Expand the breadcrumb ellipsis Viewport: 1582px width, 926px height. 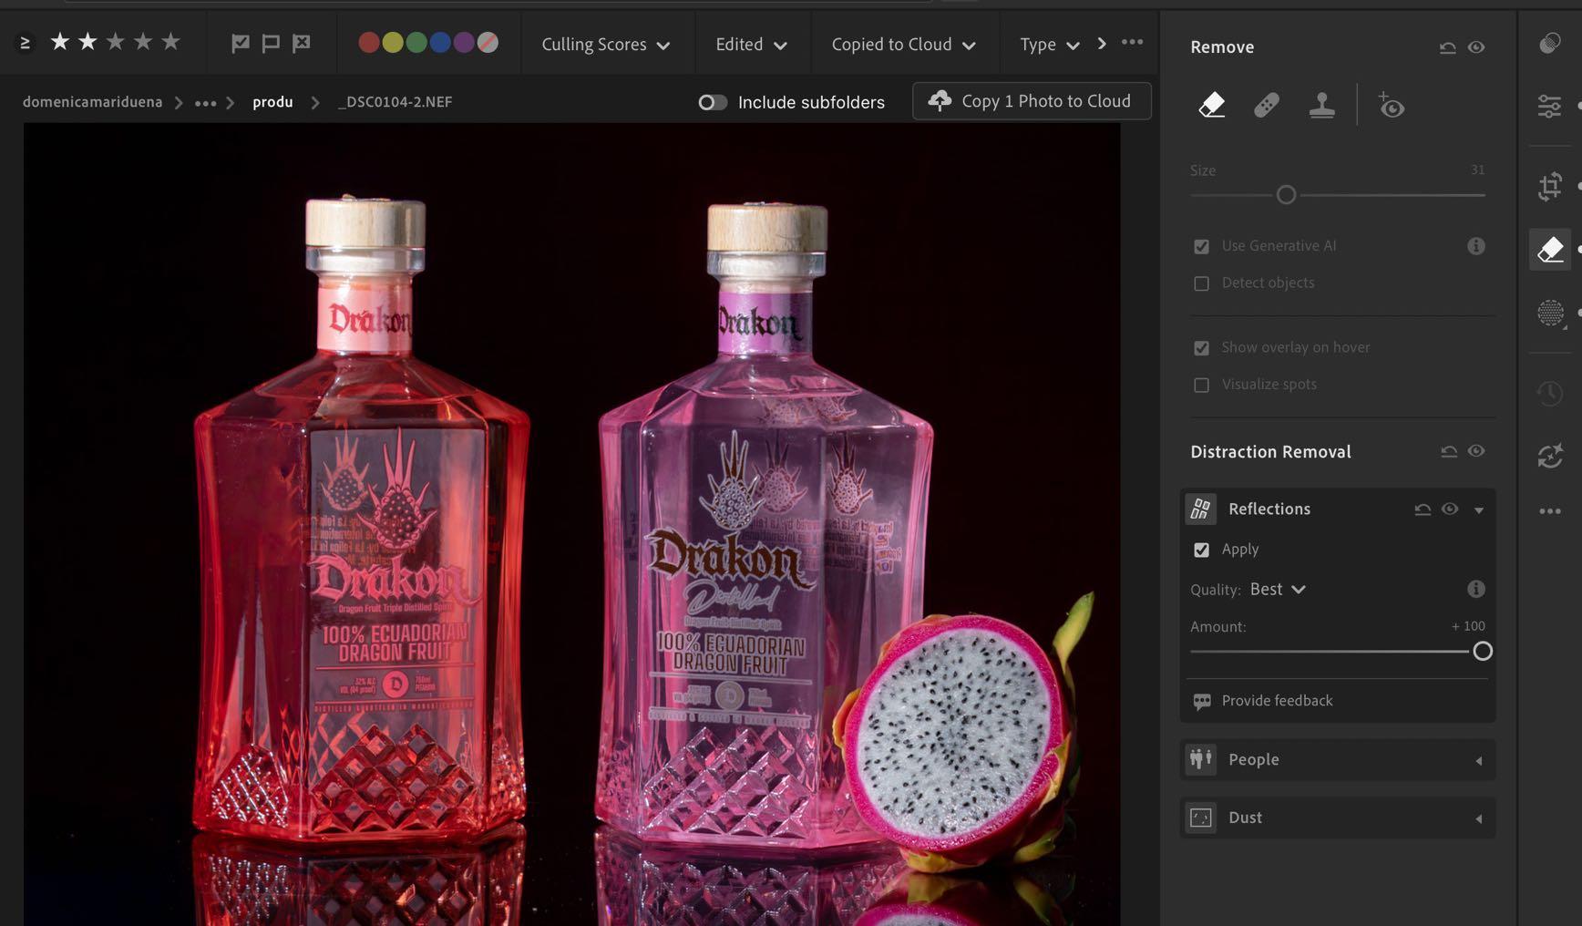click(x=206, y=103)
